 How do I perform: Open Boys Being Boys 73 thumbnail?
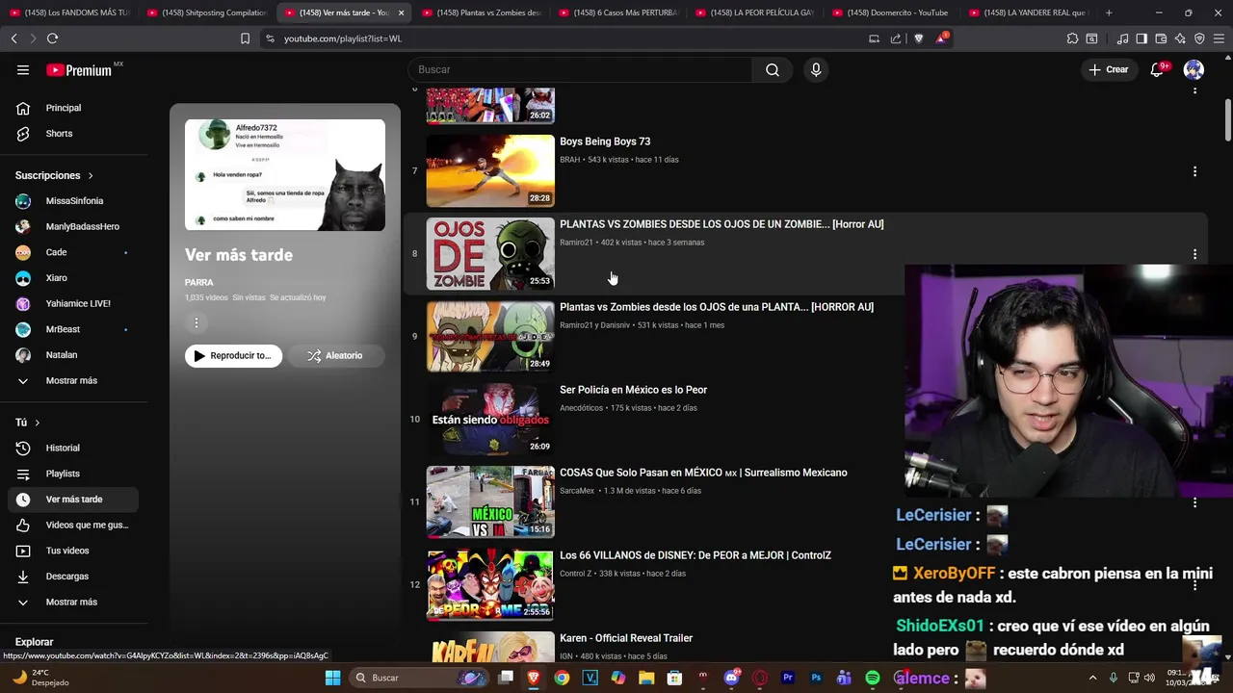point(490,170)
